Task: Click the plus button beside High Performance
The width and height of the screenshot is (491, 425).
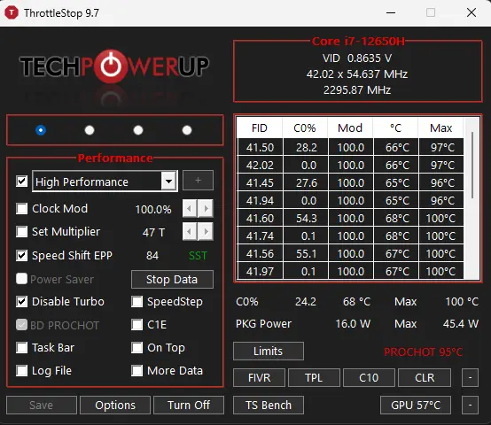Action: tap(198, 181)
